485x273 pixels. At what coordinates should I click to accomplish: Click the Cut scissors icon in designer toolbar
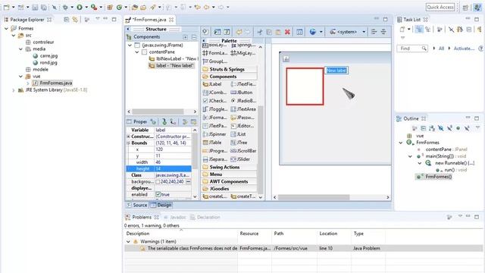tap(260, 32)
